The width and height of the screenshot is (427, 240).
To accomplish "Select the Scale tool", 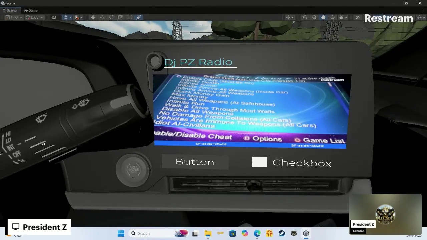I will [120, 17].
